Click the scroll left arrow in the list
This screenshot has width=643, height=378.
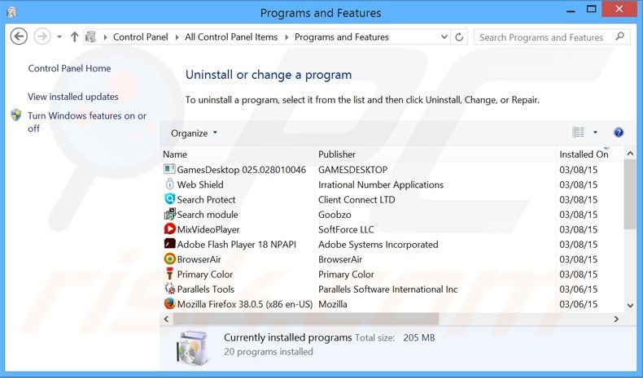pos(167,319)
